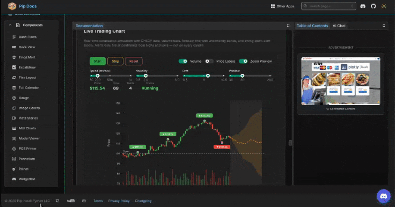
Task: Click the POS Printer sidebar icon
Action: click(14, 149)
